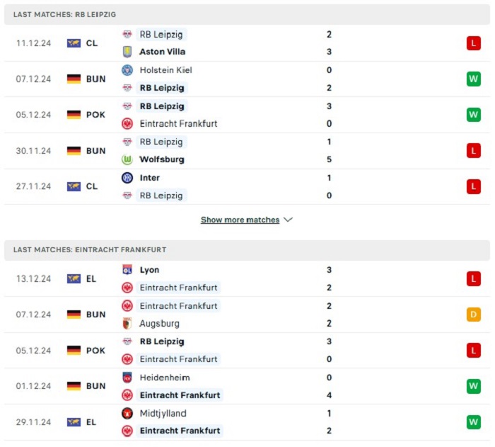Click the Inter club crest
This screenshot has height=447, width=495.
[127, 178]
